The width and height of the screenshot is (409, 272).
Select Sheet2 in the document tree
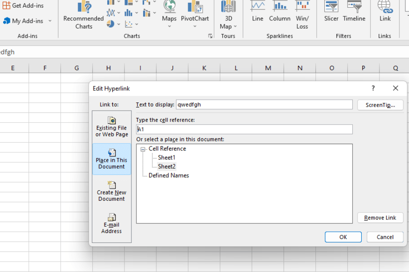click(x=167, y=166)
